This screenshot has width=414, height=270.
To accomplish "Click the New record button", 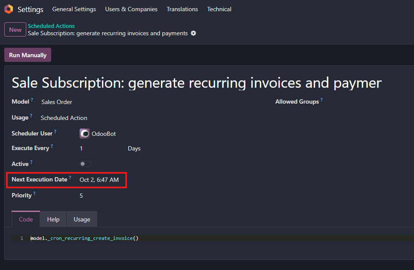I will (15, 30).
